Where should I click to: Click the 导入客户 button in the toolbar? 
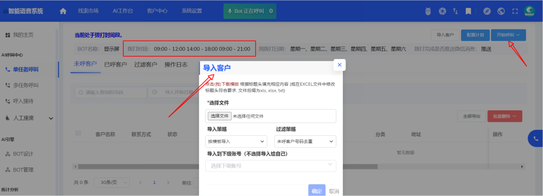click(x=445, y=35)
